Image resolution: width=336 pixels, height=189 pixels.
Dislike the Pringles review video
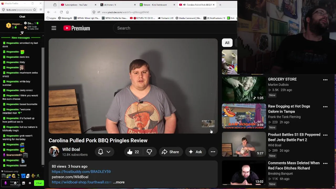click(149, 152)
